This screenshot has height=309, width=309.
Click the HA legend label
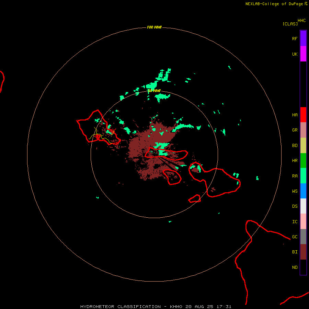point(295,115)
